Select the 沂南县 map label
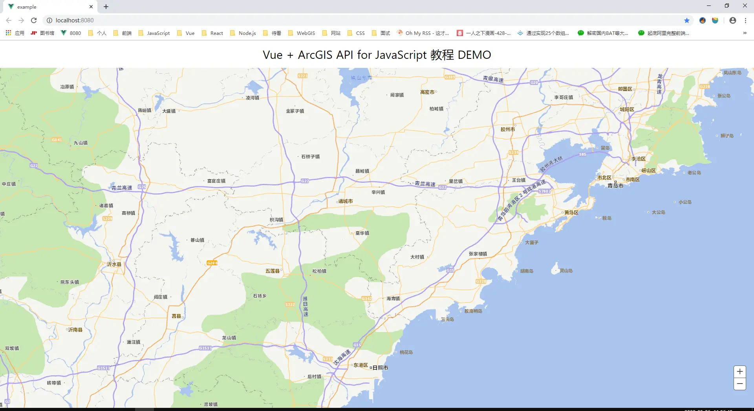This screenshot has width=754, height=411. coord(75,330)
